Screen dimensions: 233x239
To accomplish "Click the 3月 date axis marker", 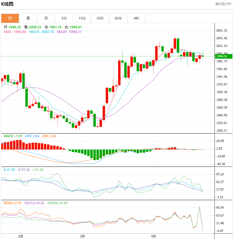I will click(82, 237).
